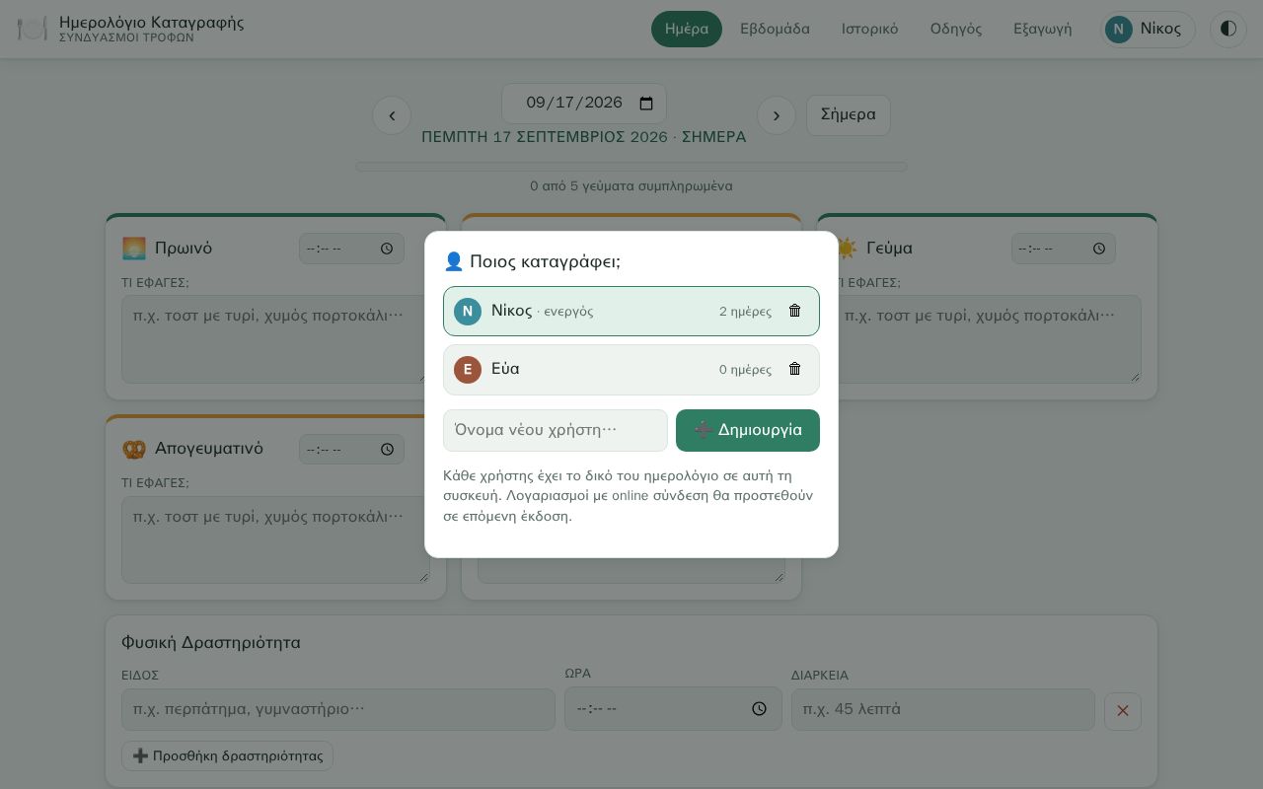Click the Δημιουργία button
Screen dimensions: 1263x789
(748, 430)
